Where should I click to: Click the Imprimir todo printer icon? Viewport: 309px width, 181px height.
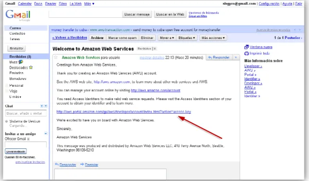tap(247, 53)
